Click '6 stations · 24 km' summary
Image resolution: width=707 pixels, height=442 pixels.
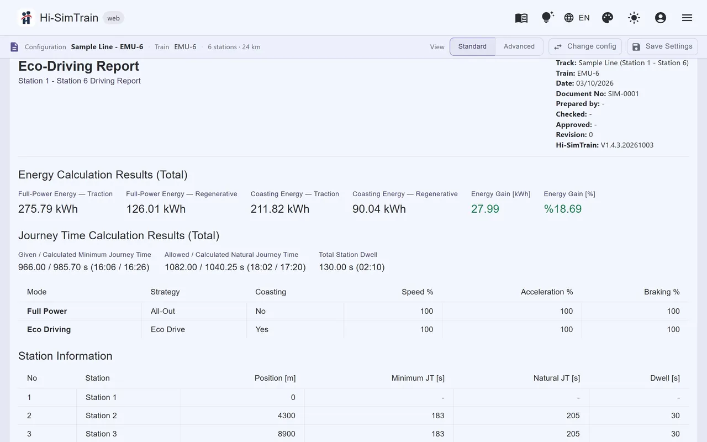click(x=234, y=47)
